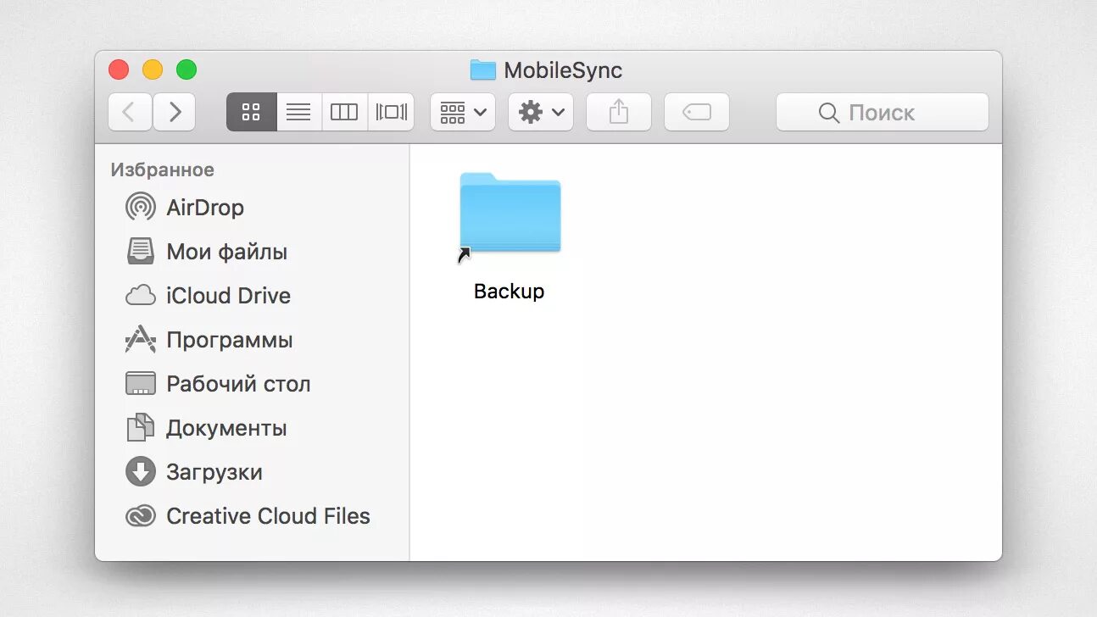1097x617 pixels.
Task: Switch to icon view
Action: click(251, 112)
